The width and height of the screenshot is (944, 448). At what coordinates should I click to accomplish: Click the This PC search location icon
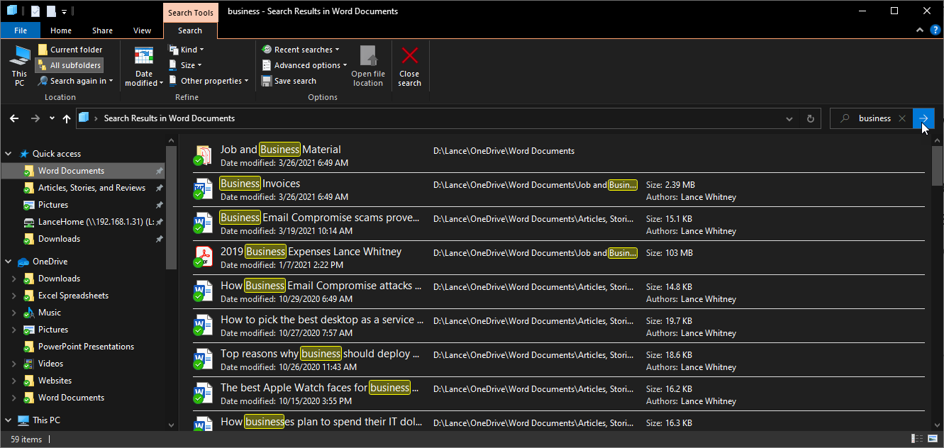click(19, 65)
